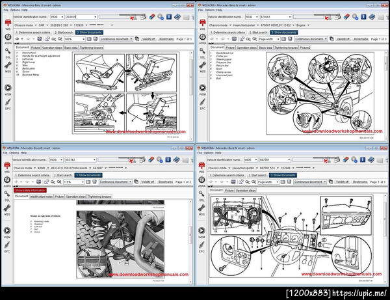Toggle Validity off in the 202029 window
The image size is (390, 300).
[x=148, y=39]
